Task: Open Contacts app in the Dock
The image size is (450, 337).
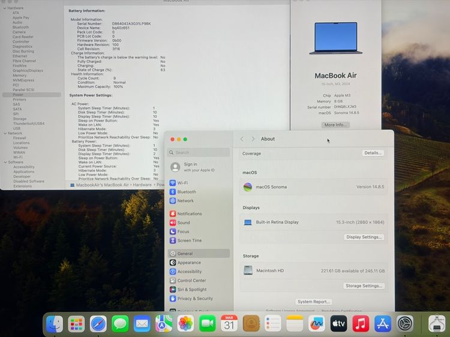Action: (251, 324)
